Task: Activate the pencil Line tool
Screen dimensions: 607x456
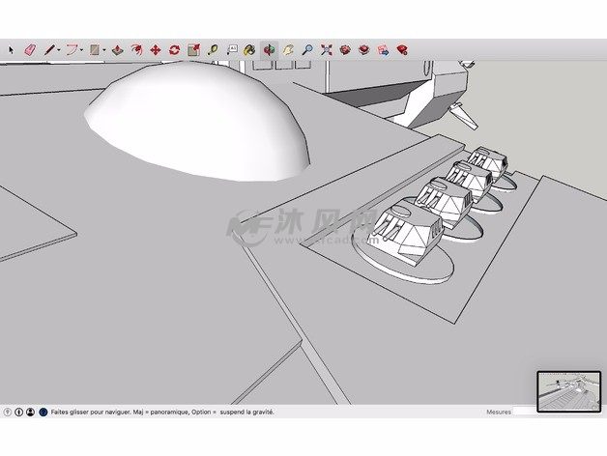Action: coord(47,48)
